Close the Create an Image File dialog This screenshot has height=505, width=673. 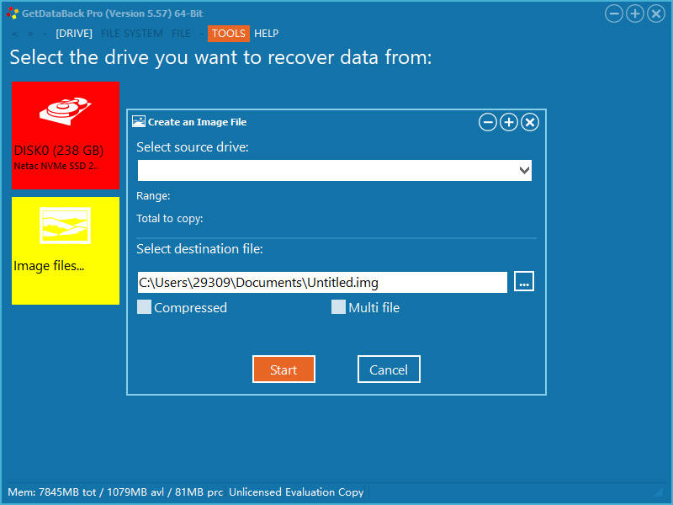(x=530, y=123)
